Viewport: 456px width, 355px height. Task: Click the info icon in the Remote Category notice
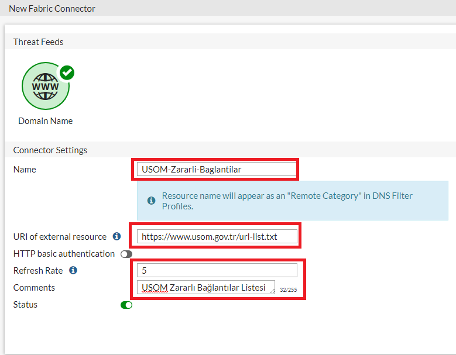(151, 201)
